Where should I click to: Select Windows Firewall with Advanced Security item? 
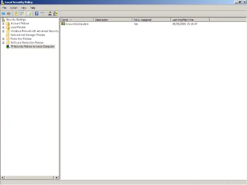click(34, 31)
